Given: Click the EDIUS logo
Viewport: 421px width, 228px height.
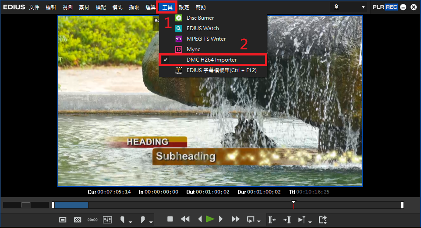Looking at the screenshot, I should pos(14,7).
